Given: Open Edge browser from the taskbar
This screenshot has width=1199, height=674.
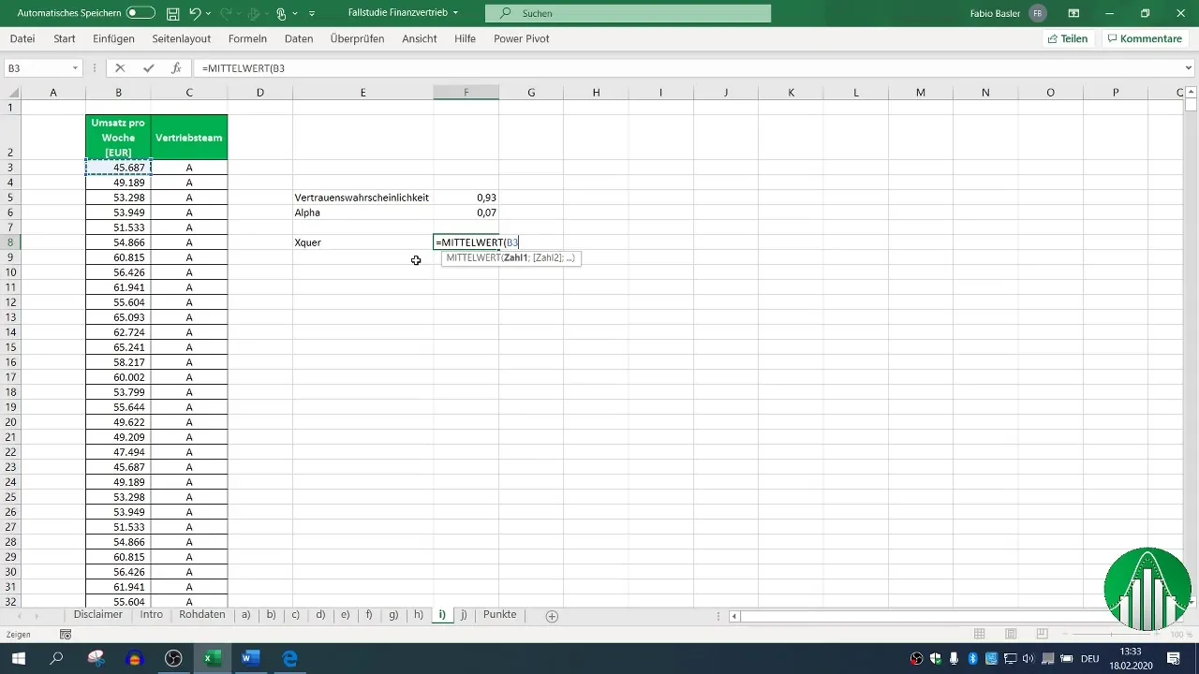Looking at the screenshot, I should point(289,658).
